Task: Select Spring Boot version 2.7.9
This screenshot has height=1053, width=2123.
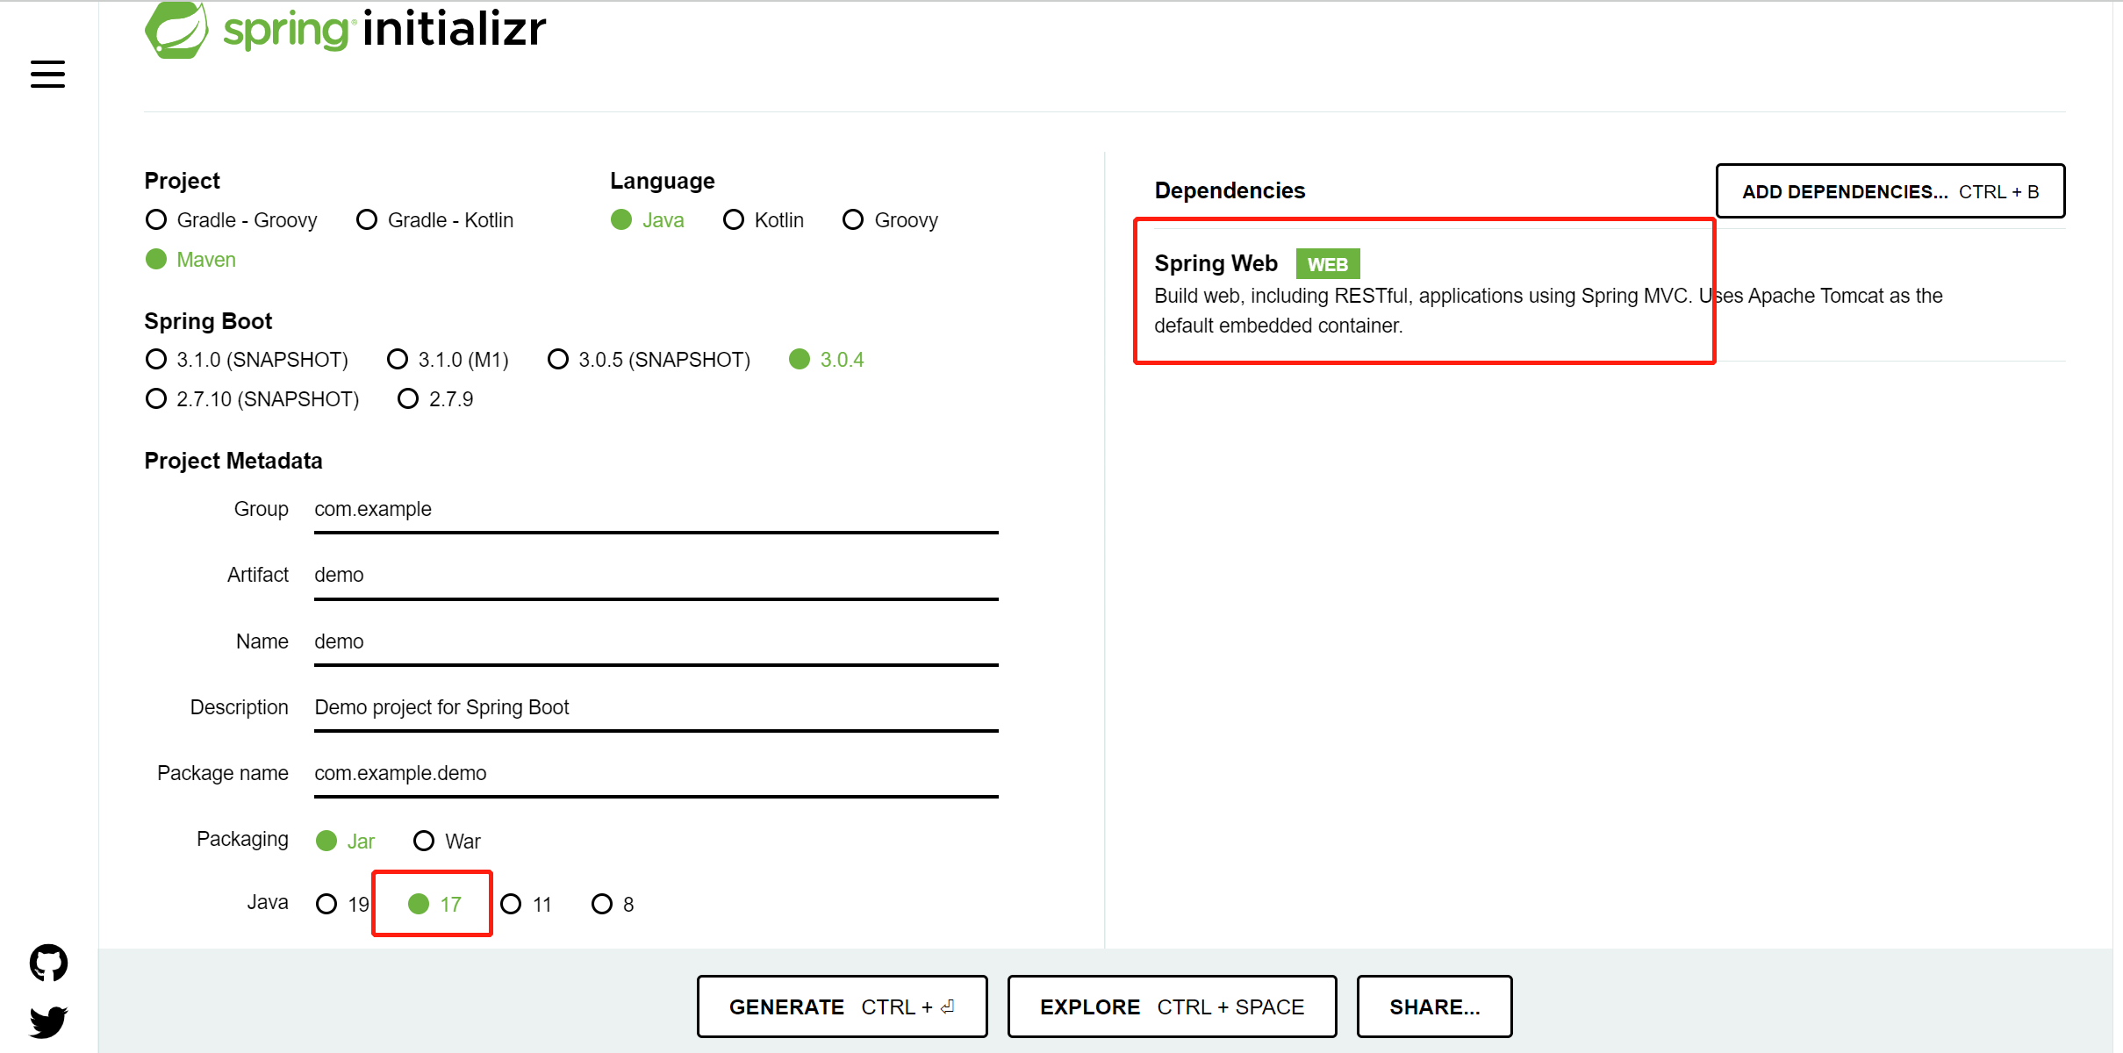Action: [x=435, y=399]
